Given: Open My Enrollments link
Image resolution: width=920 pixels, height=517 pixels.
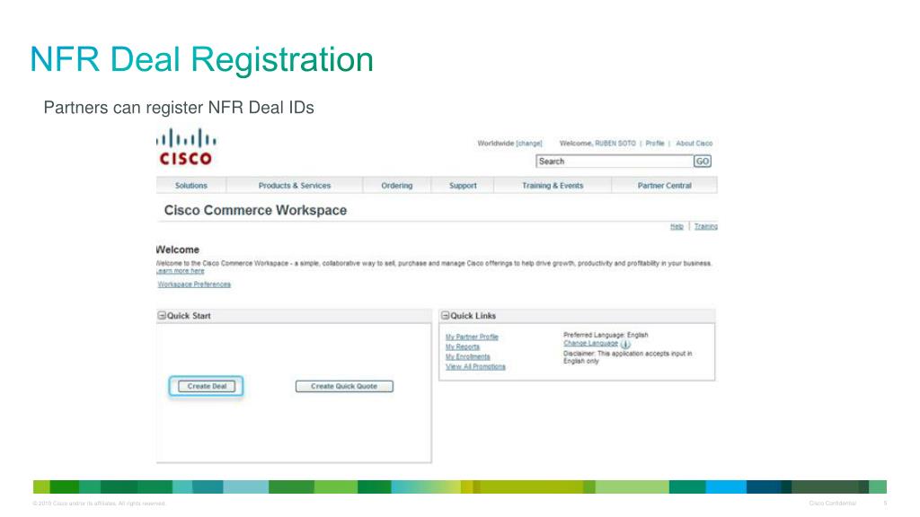Looking at the screenshot, I should click(x=467, y=356).
